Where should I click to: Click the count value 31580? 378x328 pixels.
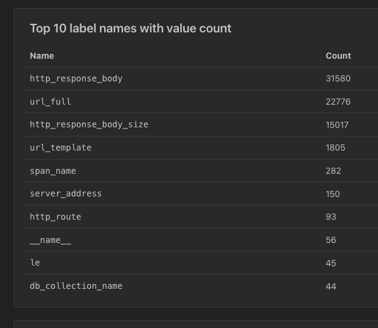coord(338,78)
